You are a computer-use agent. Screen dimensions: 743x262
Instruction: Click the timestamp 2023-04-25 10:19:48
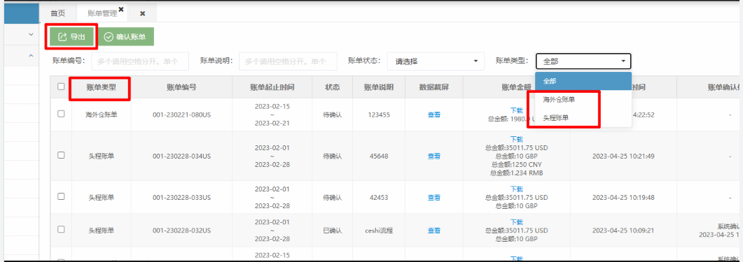623,197
